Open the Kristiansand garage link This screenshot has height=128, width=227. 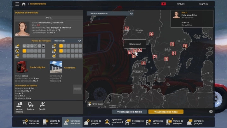[x=70, y=68]
